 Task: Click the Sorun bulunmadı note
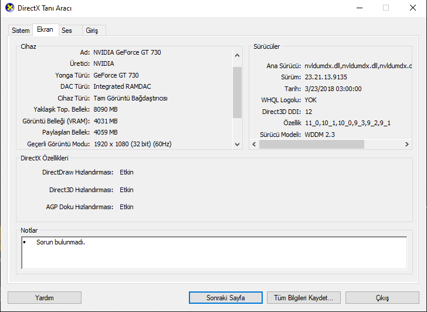(61, 242)
